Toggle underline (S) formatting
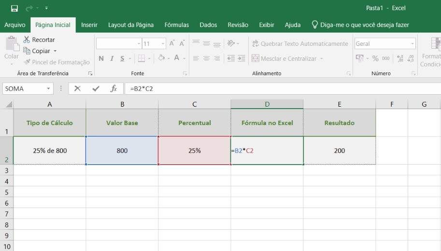Viewport: 441px width, 251px height. coord(122,58)
